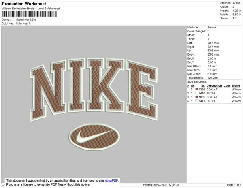Select the Brand column header
Screen dimensions: 243x188
coord(236,86)
